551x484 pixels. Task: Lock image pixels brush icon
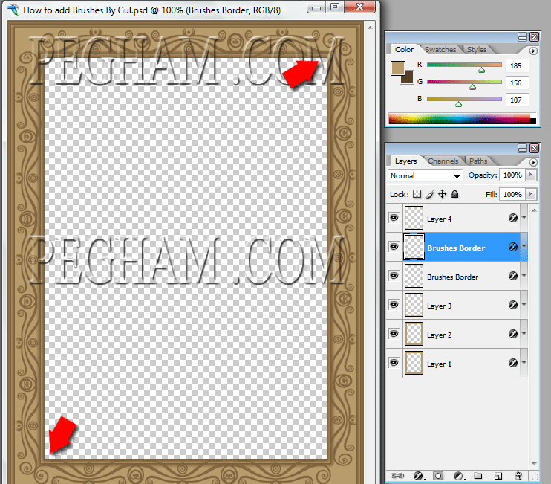[x=430, y=194]
